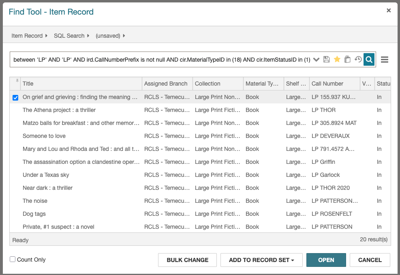Click the save search floppy disk icon
This screenshot has height=275, width=400.
[327, 60]
